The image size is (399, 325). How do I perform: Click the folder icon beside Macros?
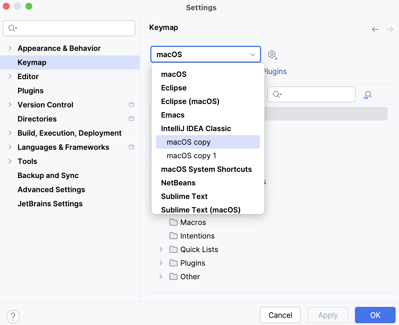[x=173, y=222]
